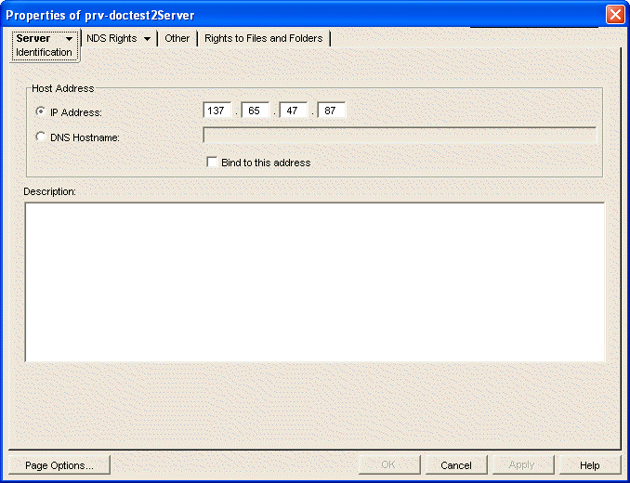Open the NDS Rights tab dropdown arrow
This screenshot has height=483, width=630.
(x=147, y=39)
